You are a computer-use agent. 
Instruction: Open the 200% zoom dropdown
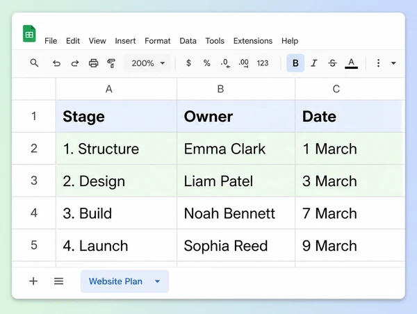(x=147, y=63)
